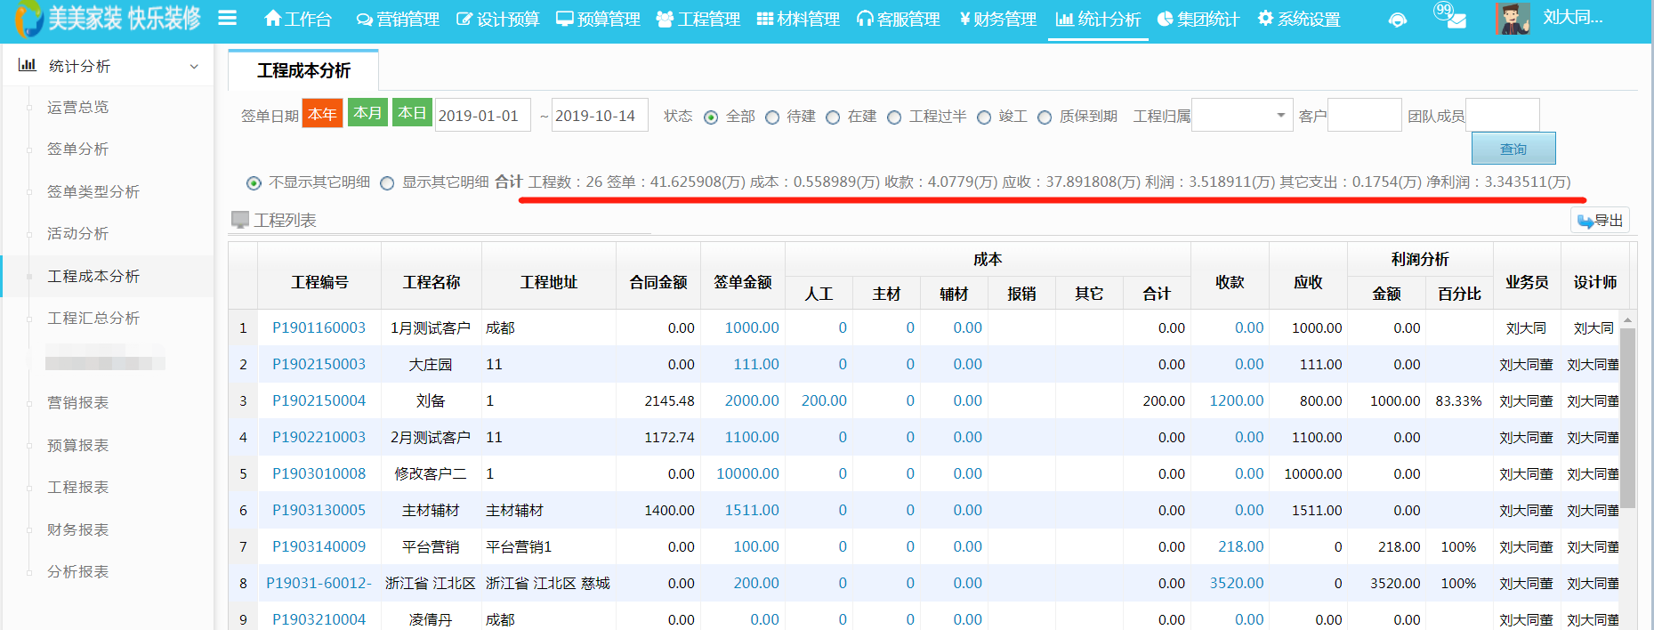Select the 待建 status radio button
This screenshot has height=630, width=1654.
(772, 117)
